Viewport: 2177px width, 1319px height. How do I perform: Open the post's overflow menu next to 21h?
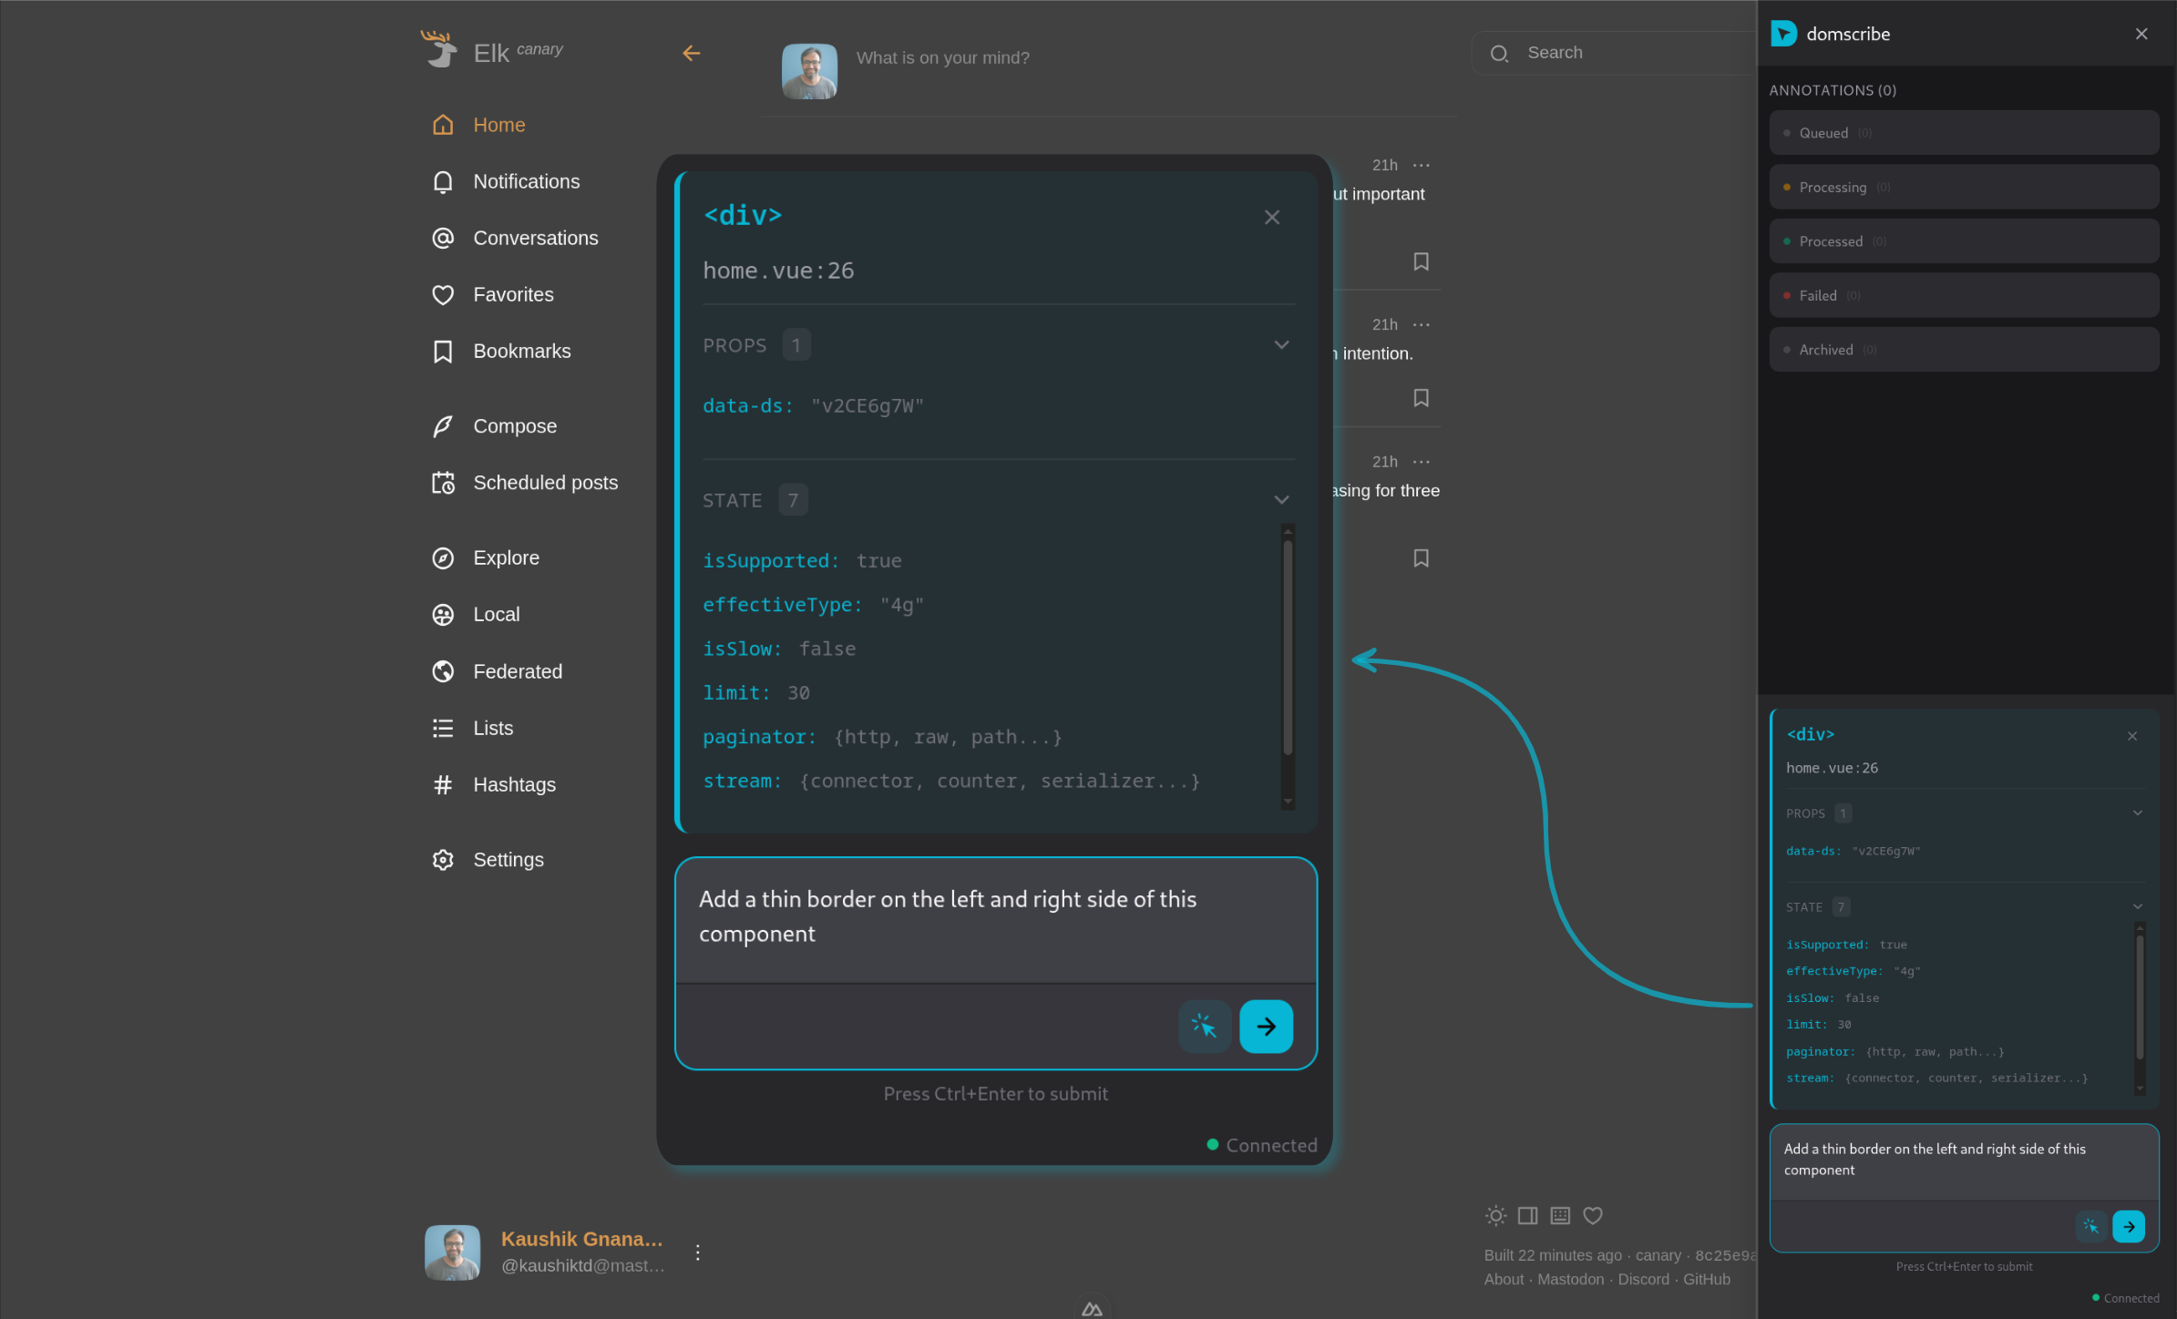[x=1421, y=165]
